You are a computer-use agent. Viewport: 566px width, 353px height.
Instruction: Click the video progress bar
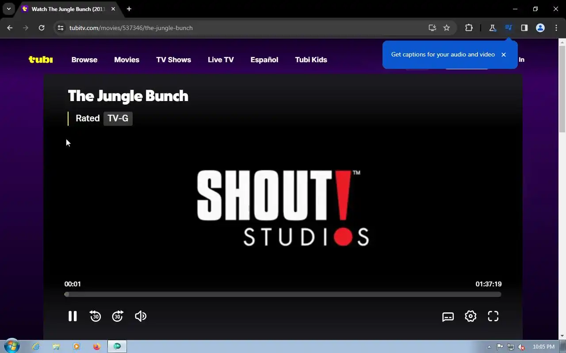pyautogui.click(x=283, y=294)
